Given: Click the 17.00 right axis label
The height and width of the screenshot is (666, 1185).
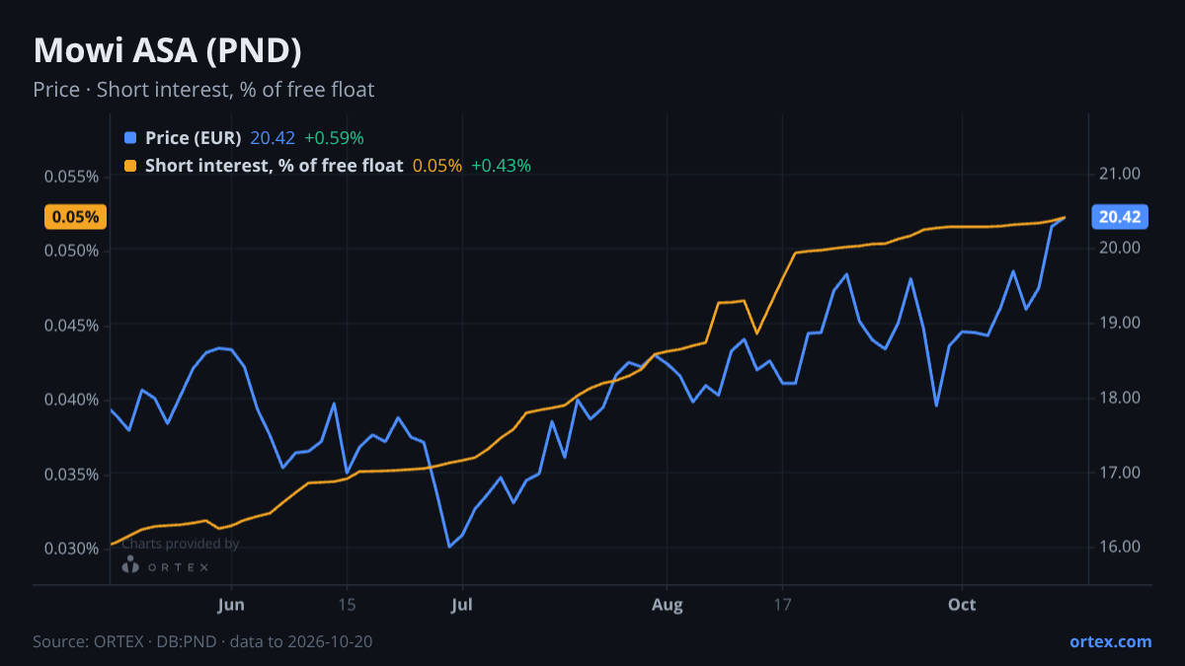Looking at the screenshot, I should [1119, 473].
